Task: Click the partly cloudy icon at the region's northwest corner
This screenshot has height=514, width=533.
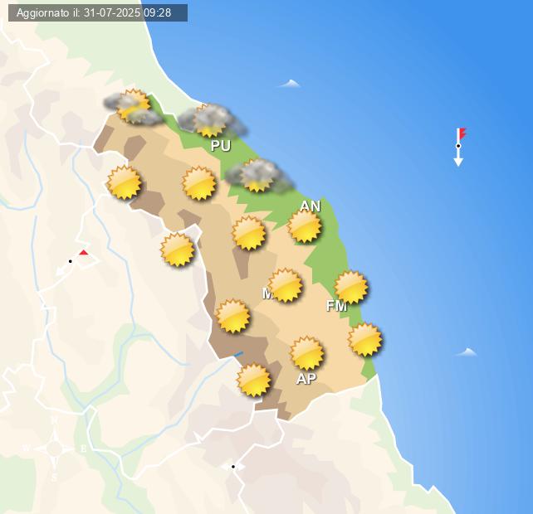Action: click(133, 106)
